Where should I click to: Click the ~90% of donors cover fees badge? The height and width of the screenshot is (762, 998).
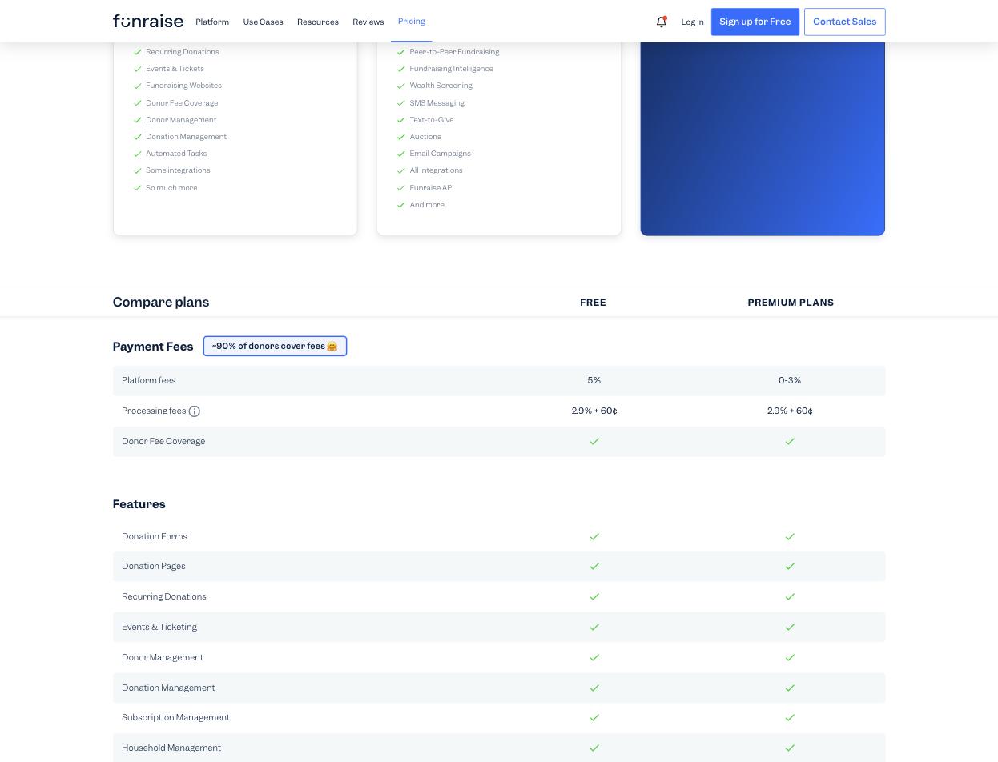point(275,346)
